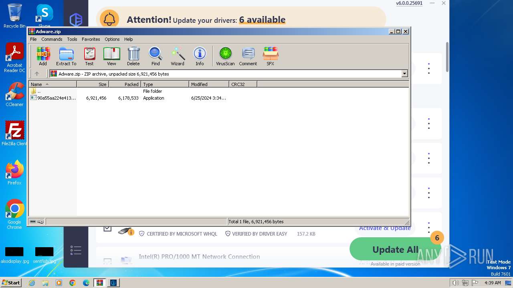Click the View file icon
Image resolution: width=513 pixels, height=288 pixels.
click(111, 56)
